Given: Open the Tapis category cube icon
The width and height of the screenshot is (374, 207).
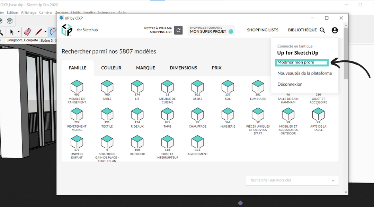Looking at the screenshot, I should [x=168, y=114].
